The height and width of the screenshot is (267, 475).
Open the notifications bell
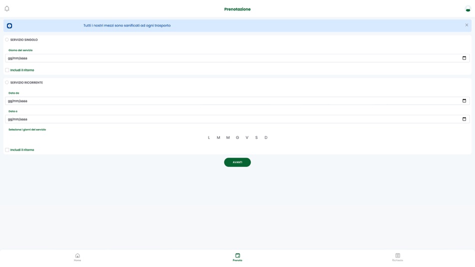point(7,9)
